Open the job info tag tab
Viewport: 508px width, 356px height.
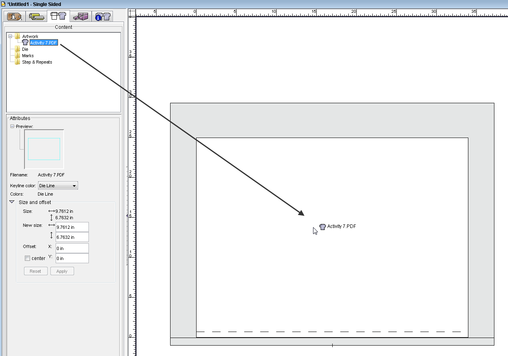pos(14,16)
